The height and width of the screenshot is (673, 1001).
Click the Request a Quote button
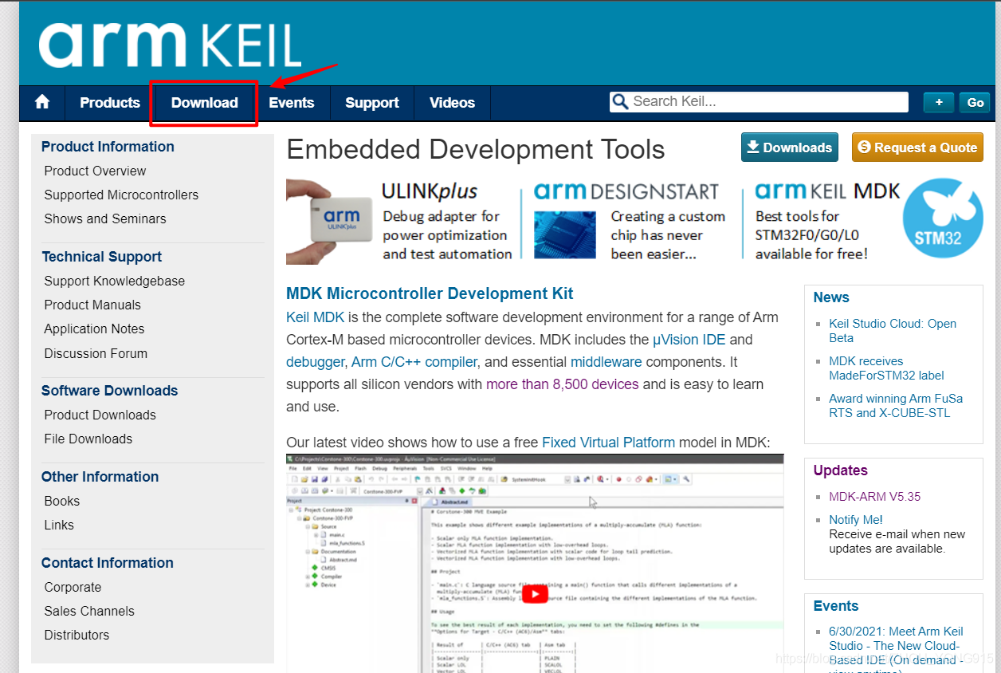917,148
